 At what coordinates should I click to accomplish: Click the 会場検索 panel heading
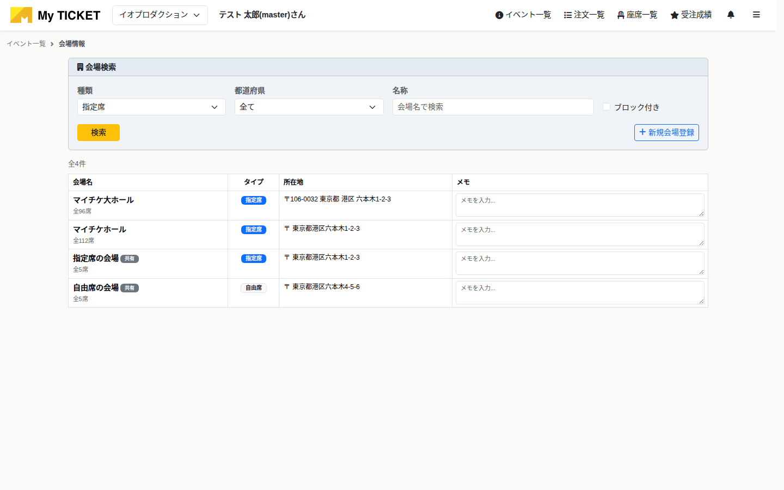96,67
